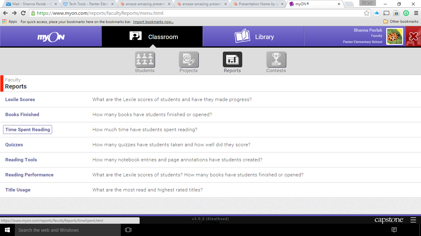Click the red X logout icon
The width and height of the screenshot is (421, 236).
coord(413,37)
